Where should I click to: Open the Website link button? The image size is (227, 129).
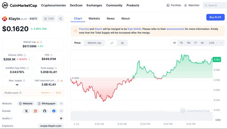tap(26, 103)
